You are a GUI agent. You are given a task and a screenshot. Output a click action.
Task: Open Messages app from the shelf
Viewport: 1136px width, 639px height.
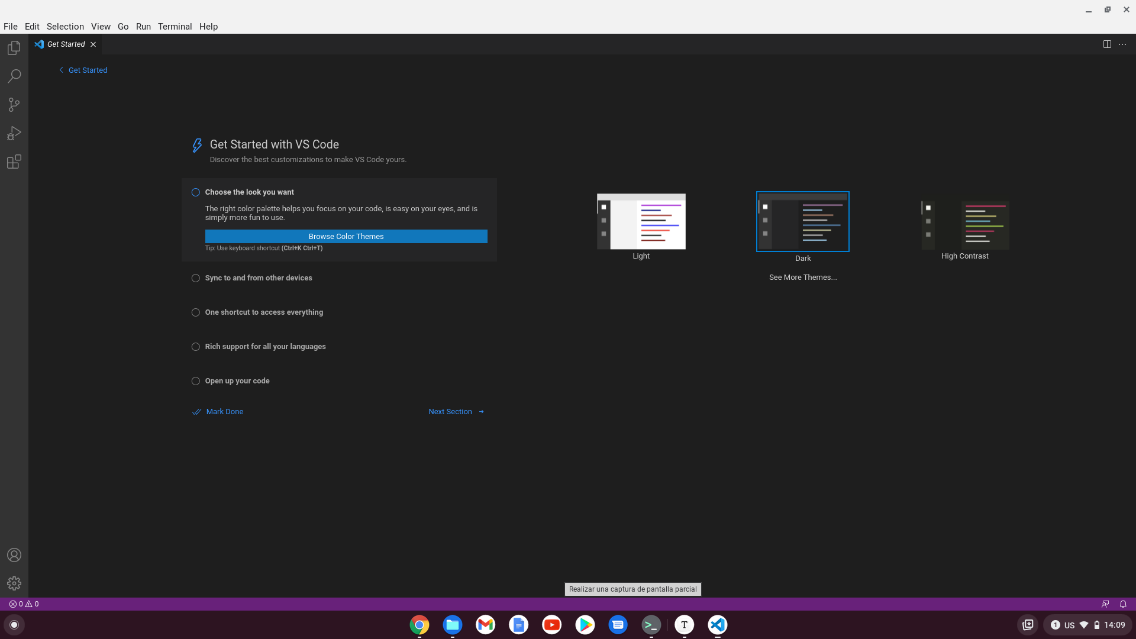coord(618,625)
